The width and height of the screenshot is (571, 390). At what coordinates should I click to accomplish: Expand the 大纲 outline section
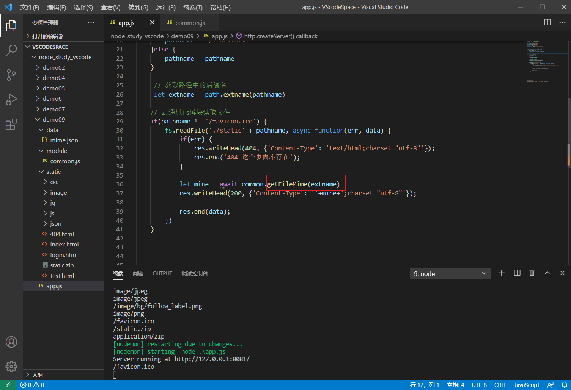[x=63, y=374]
